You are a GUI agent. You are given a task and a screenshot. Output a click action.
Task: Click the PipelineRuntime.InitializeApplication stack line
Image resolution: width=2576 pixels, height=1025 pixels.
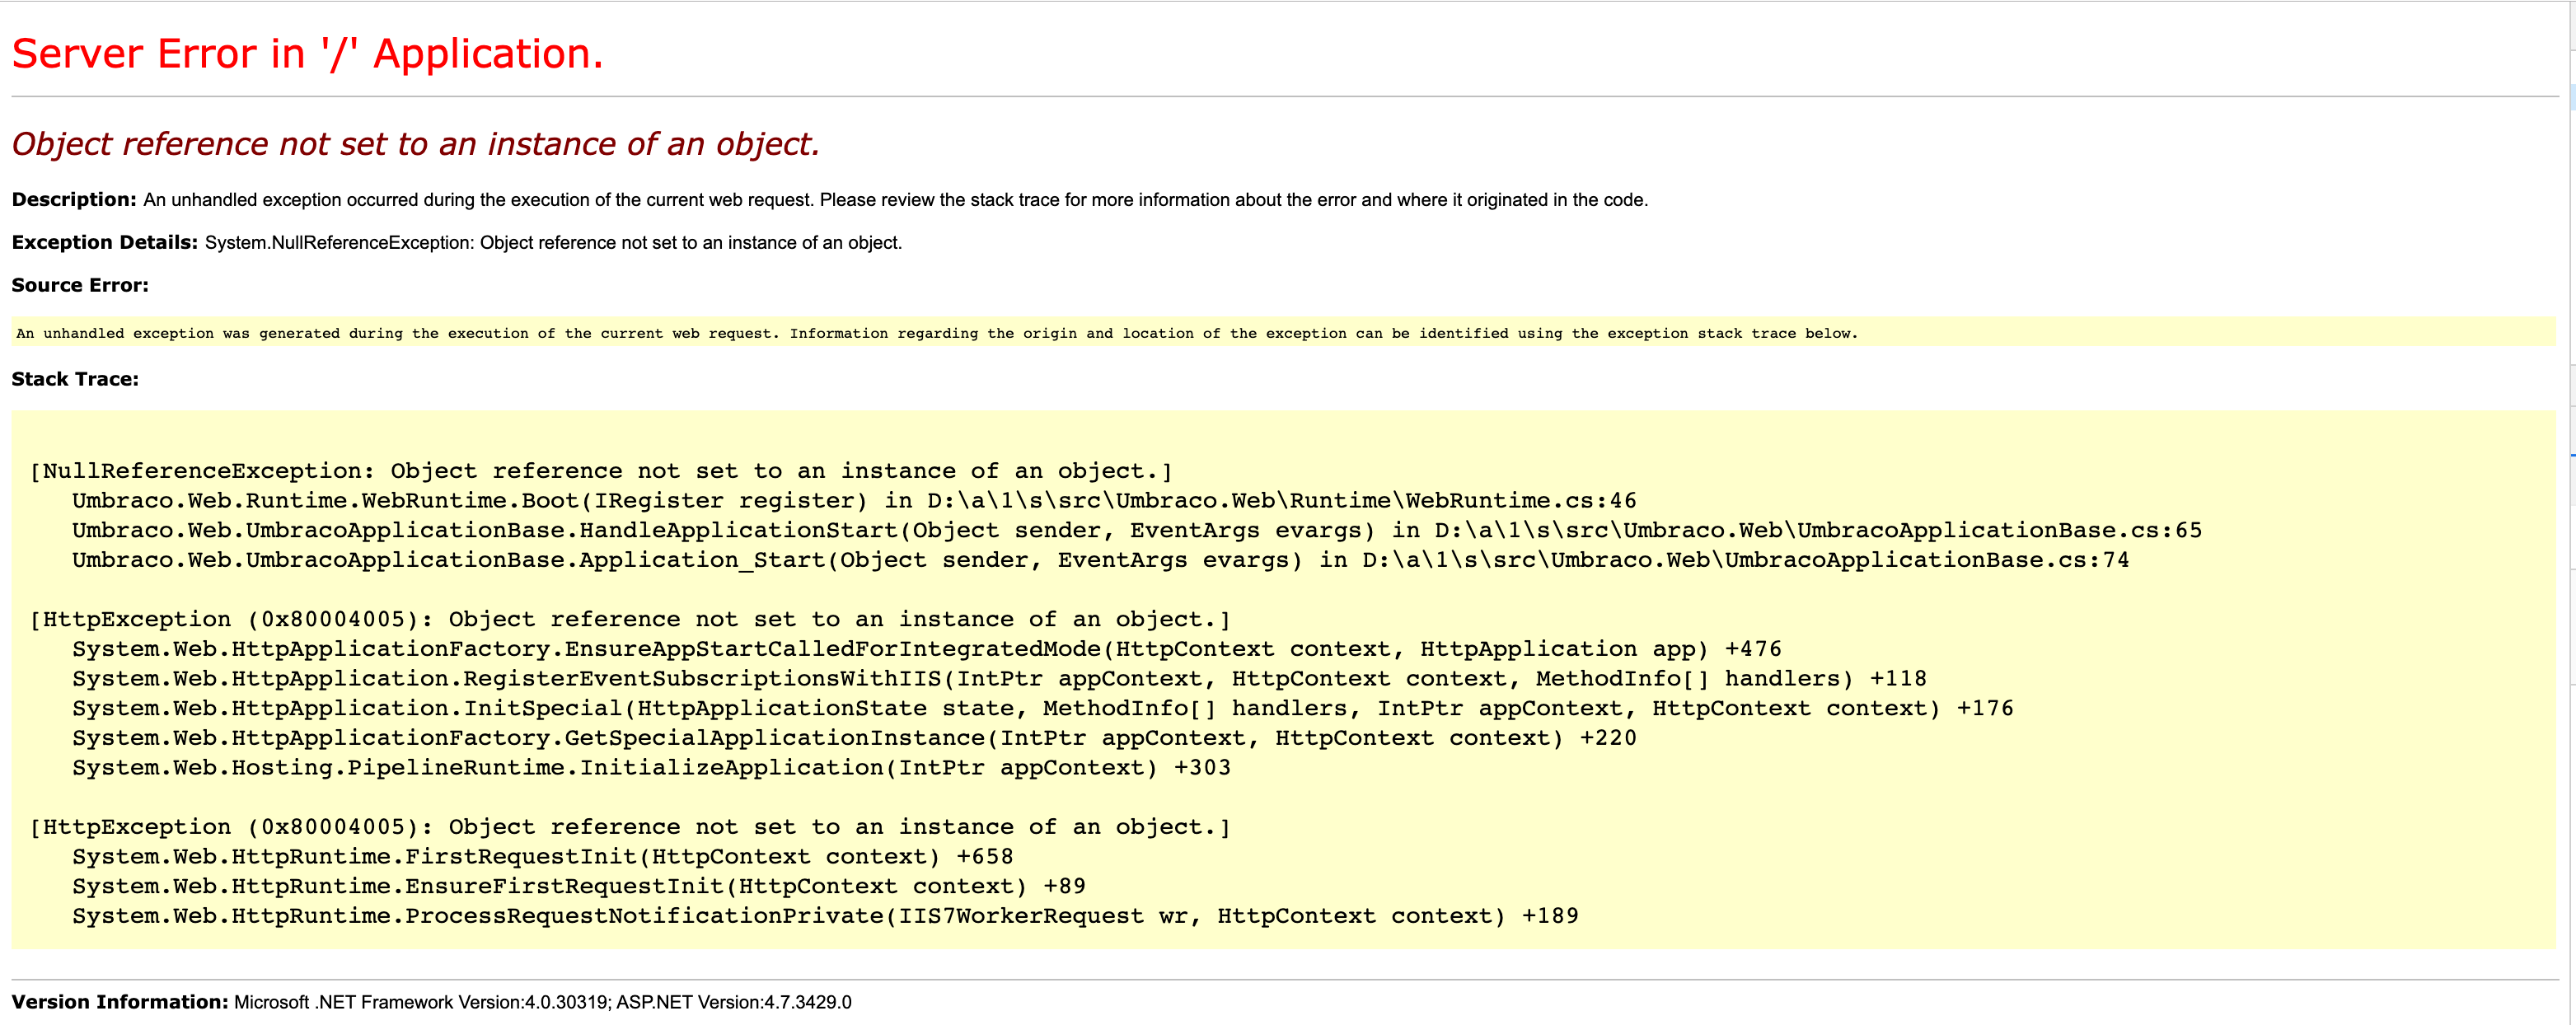650,768
